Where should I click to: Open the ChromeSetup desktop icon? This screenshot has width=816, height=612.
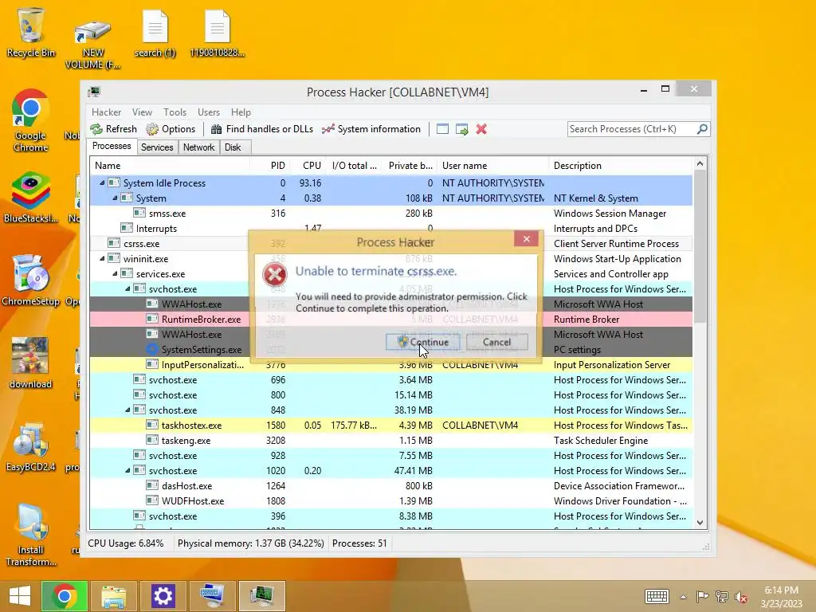(31, 280)
